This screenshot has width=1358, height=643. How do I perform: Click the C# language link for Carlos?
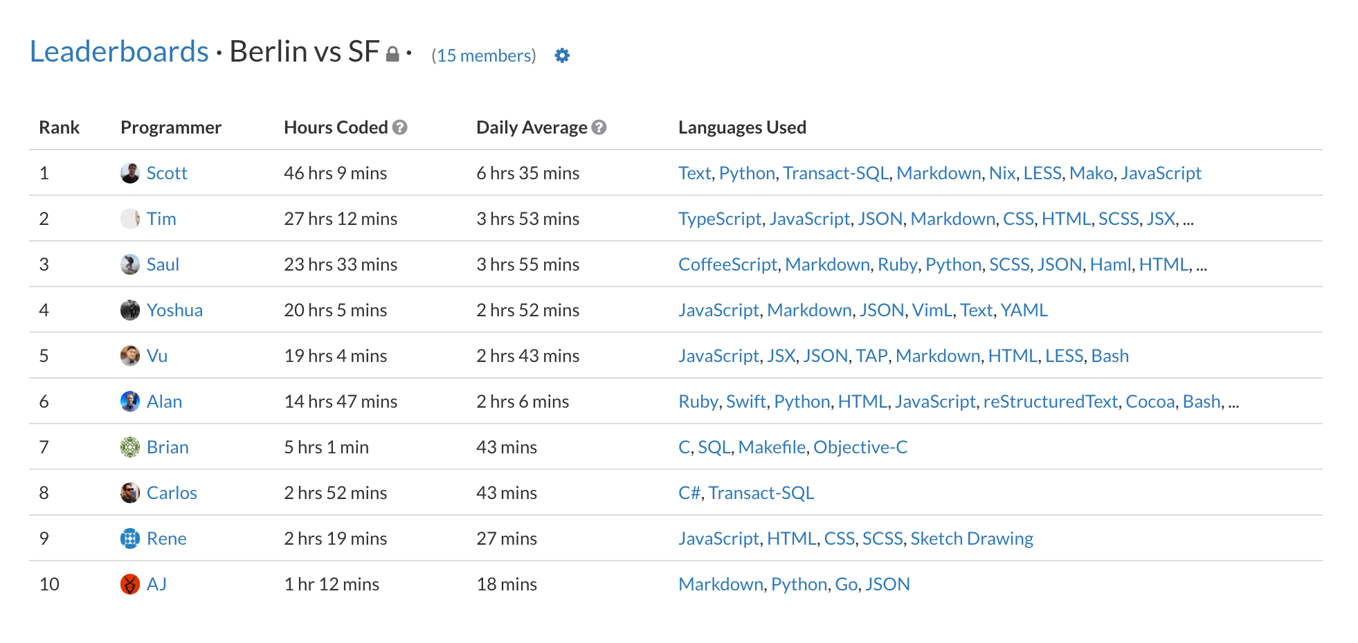click(689, 493)
